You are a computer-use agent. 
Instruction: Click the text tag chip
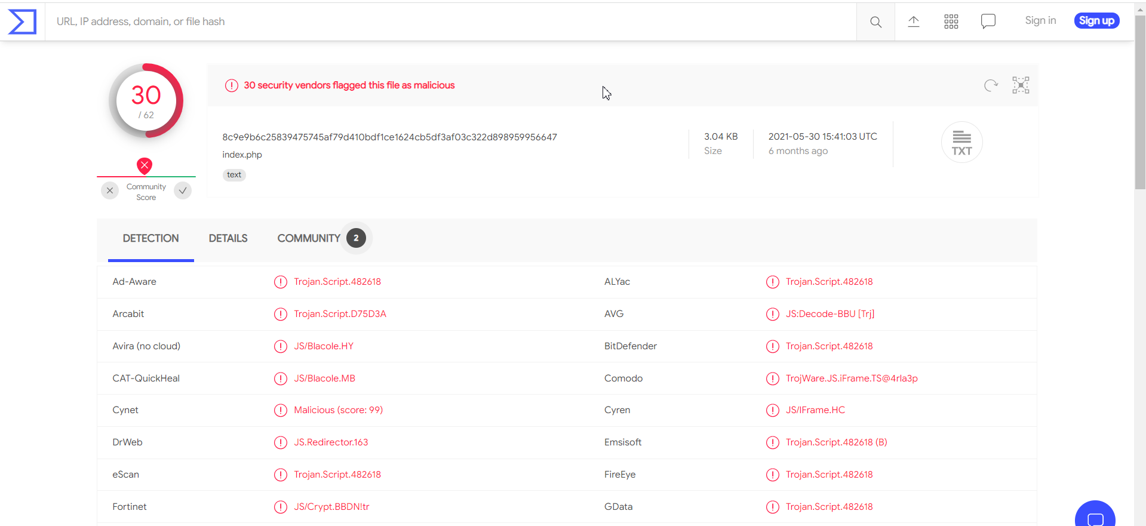click(x=234, y=175)
